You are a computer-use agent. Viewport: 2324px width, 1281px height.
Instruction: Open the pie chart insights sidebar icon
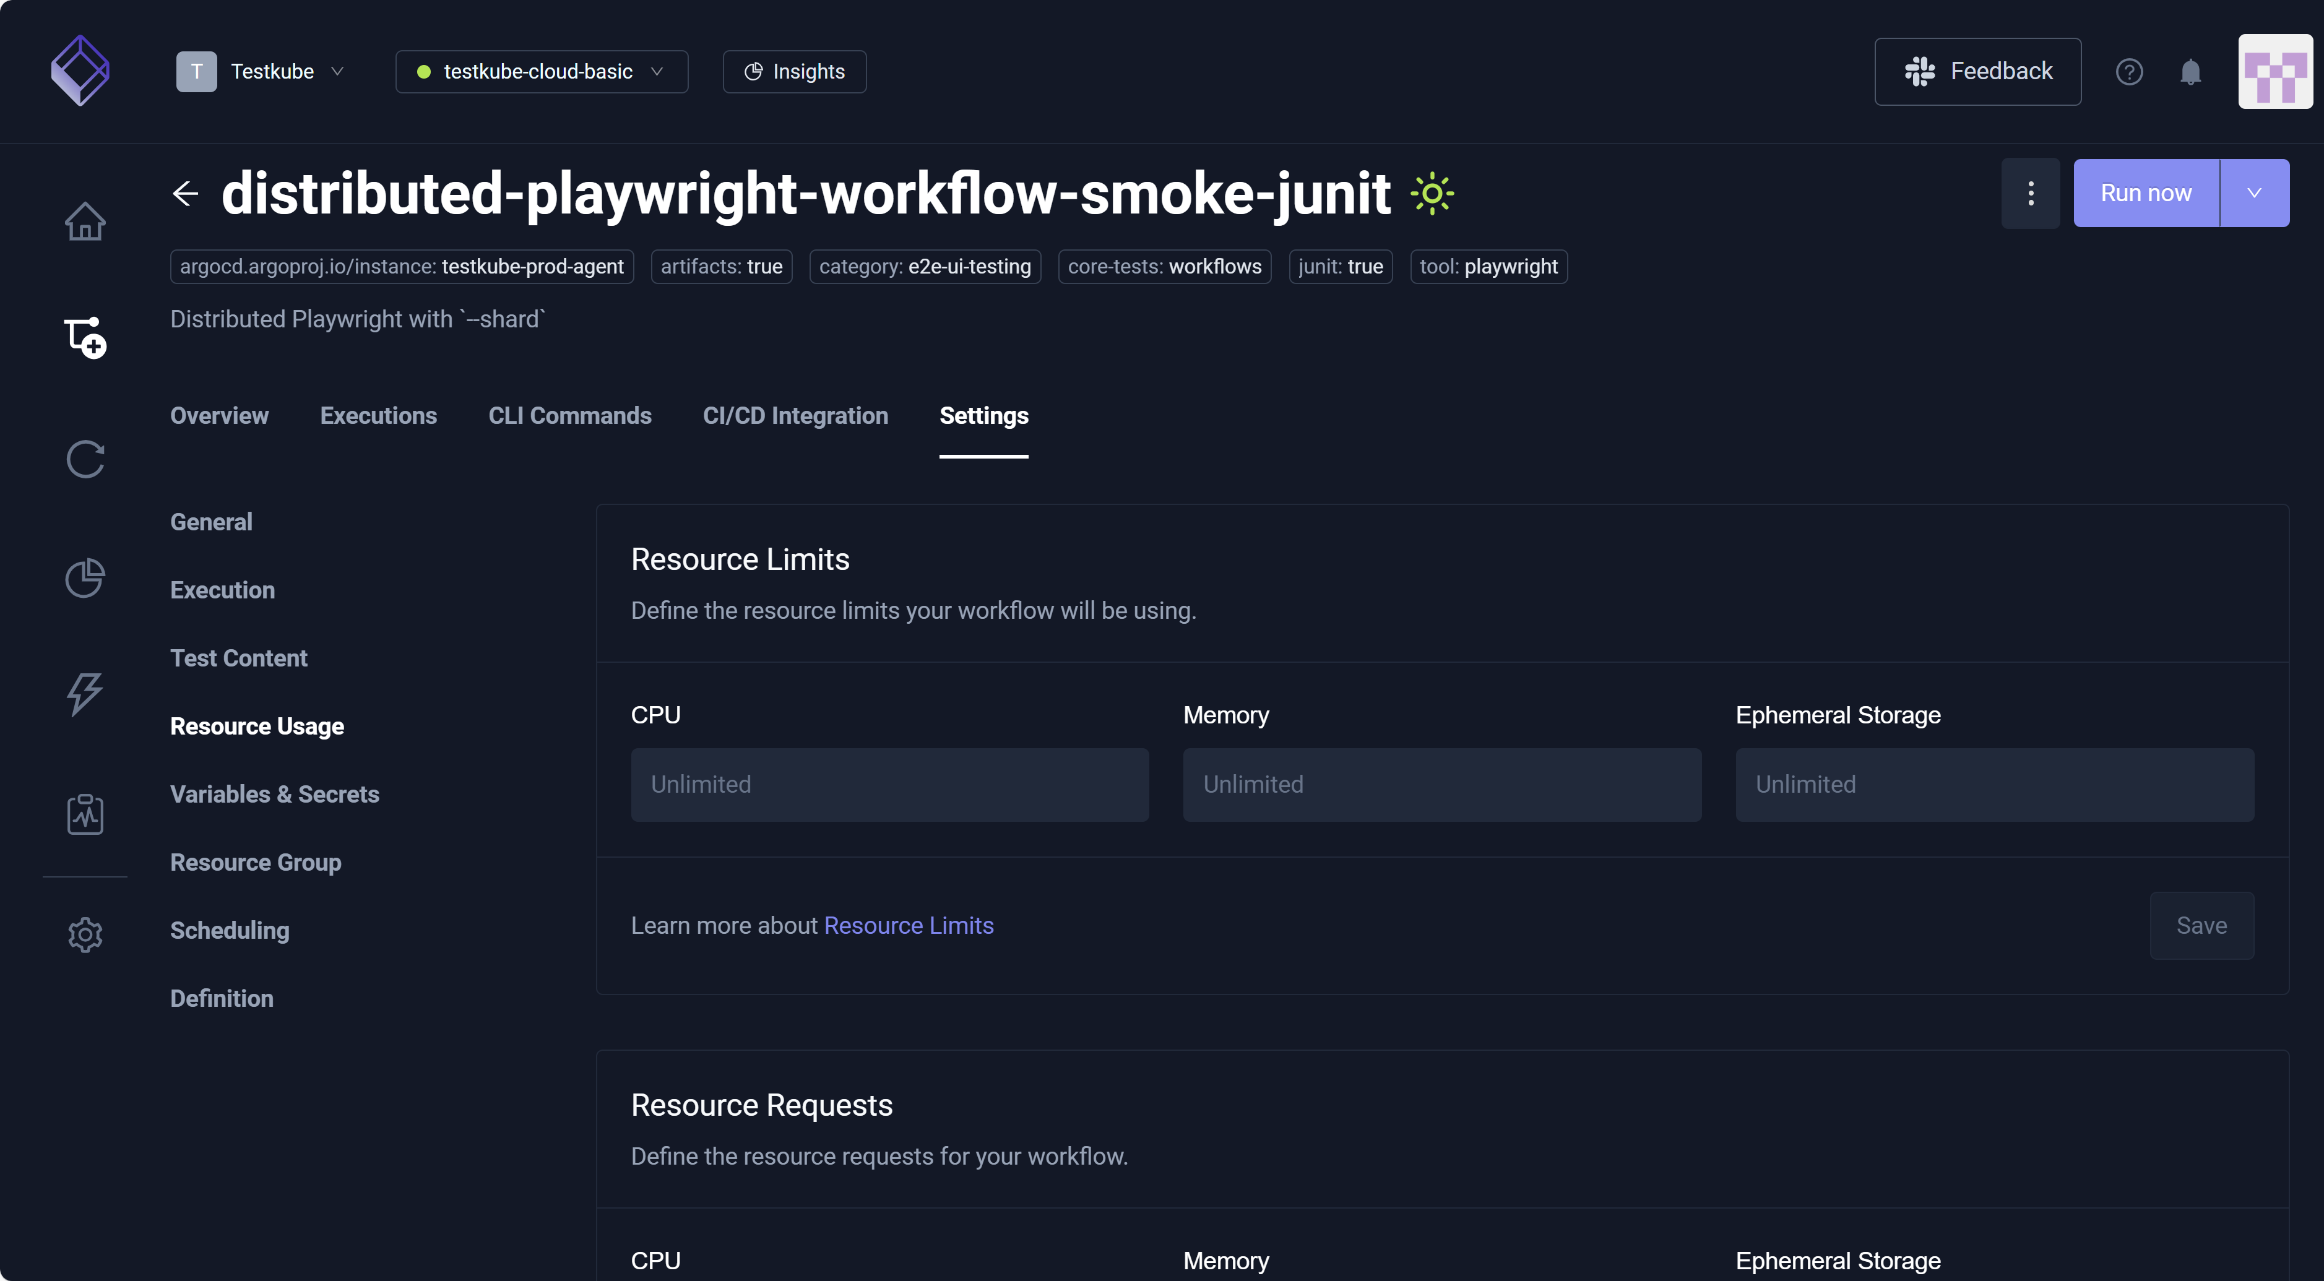pyautogui.click(x=85, y=578)
